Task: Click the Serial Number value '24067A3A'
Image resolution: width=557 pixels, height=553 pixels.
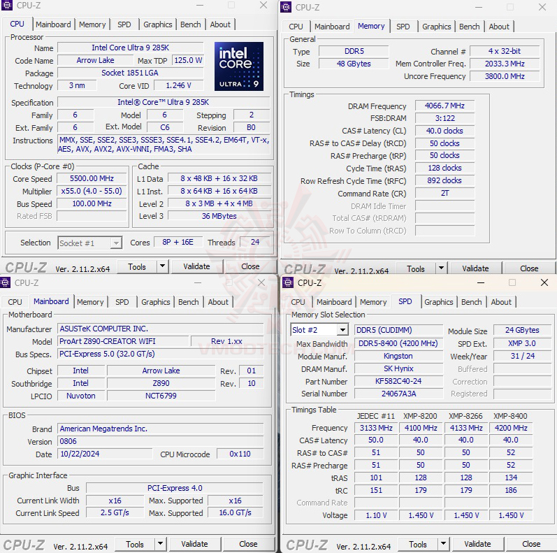Action: pos(398,394)
